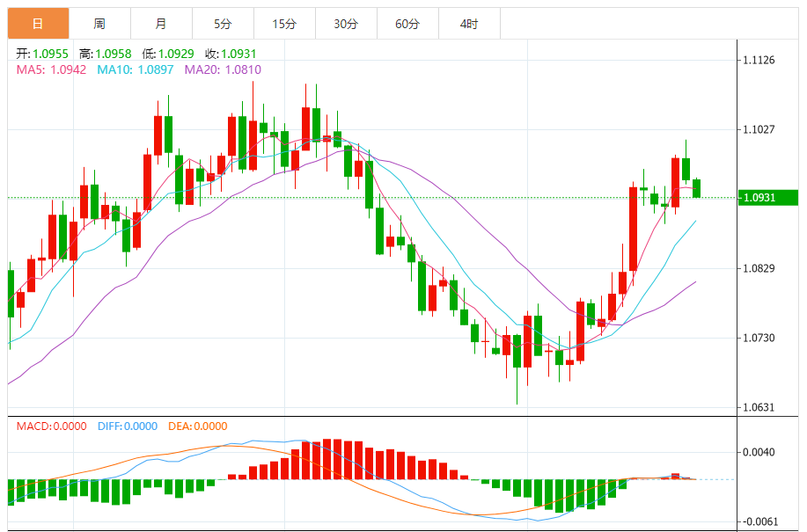807x532 pixels.
Task: Click the 1.0730 price axis label
Action: coord(759,338)
